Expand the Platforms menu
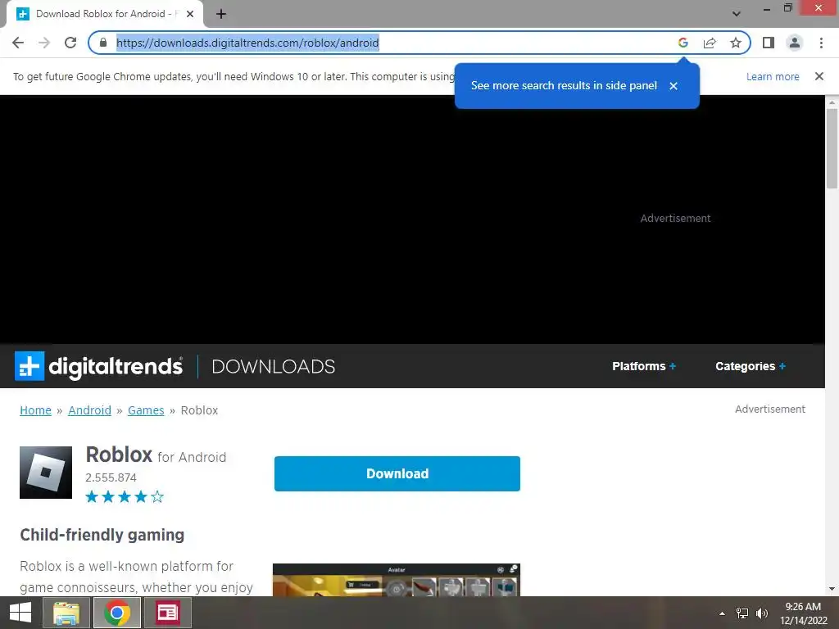 tap(644, 366)
